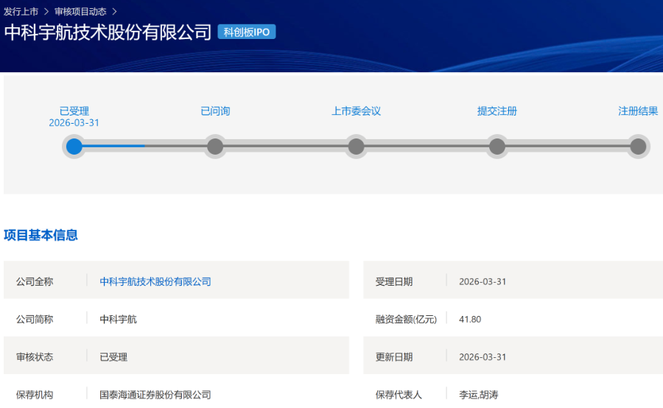The height and width of the screenshot is (408, 663).
Task: Click the 已问询 stage label
Action: tap(215, 111)
